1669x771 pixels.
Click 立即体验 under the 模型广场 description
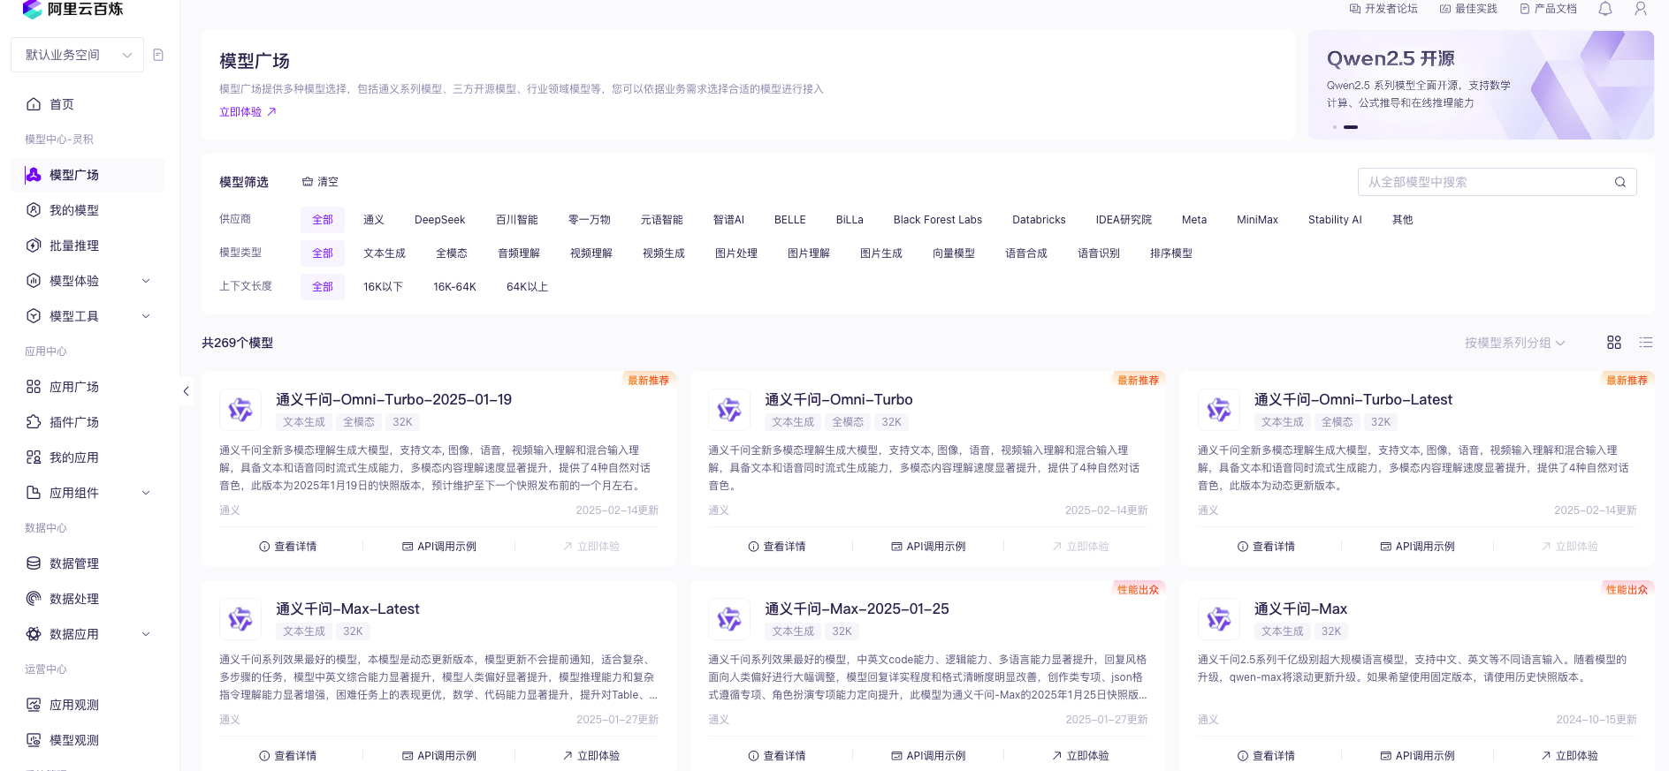coord(248,112)
